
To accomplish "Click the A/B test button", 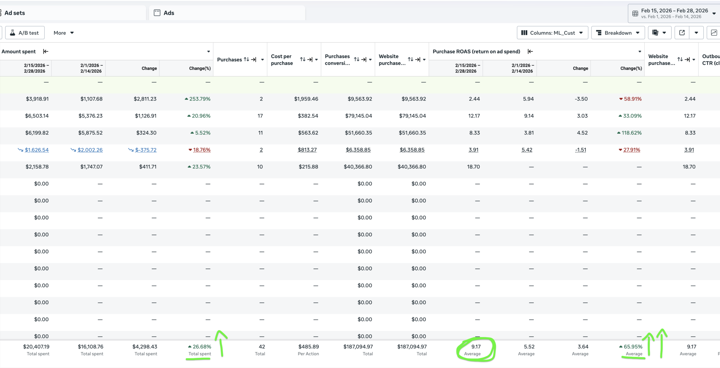I will pyautogui.click(x=25, y=33).
